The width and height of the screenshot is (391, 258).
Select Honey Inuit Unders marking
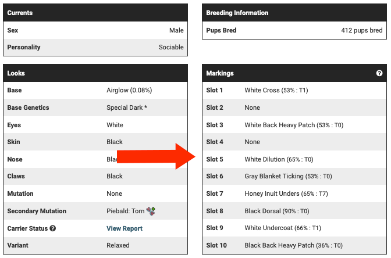click(288, 193)
